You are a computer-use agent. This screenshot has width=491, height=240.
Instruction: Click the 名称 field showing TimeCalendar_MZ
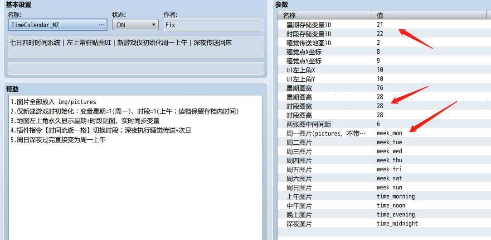coord(57,25)
